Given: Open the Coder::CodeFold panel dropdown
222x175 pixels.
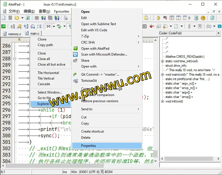Looking at the screenshot, I should 218,33.
